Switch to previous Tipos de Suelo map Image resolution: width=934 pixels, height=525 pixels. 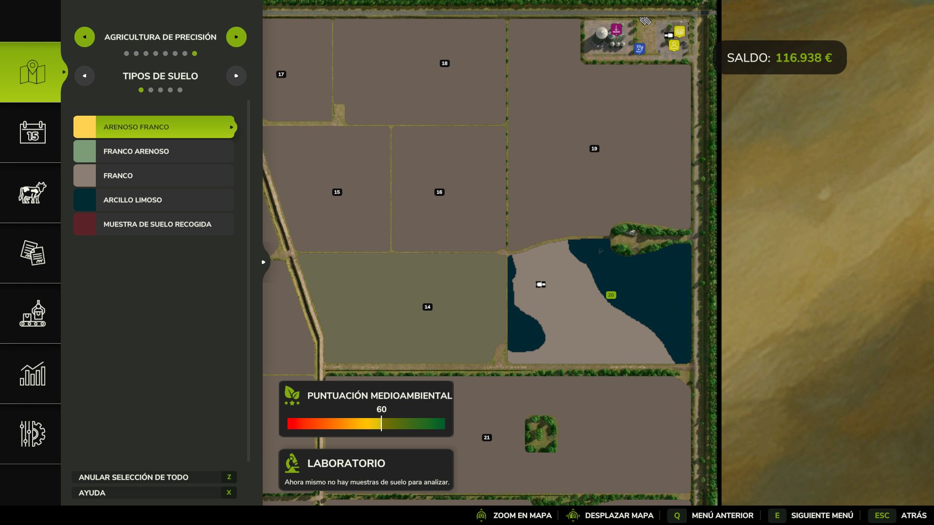click(85, 76)
